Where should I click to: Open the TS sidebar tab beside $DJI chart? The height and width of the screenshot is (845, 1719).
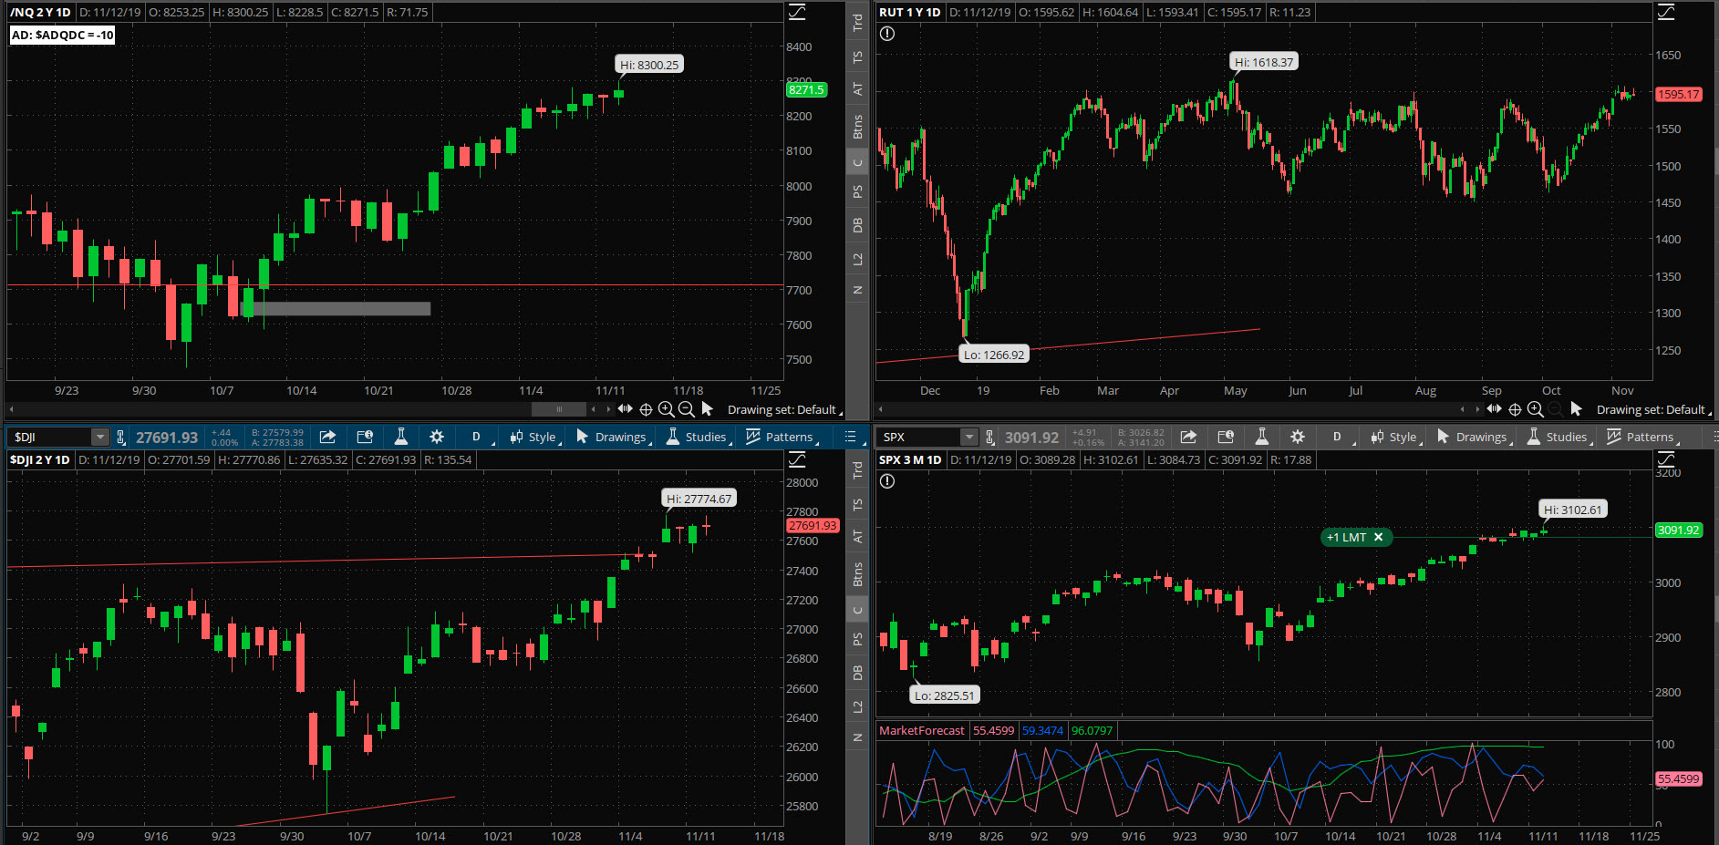pos(857,505)
